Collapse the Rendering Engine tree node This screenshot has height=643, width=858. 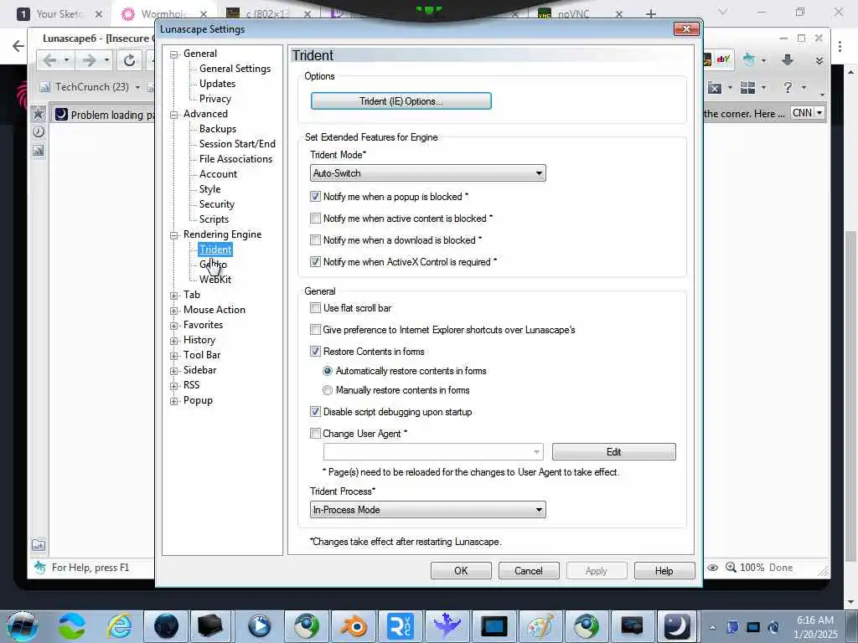point(174,235)
